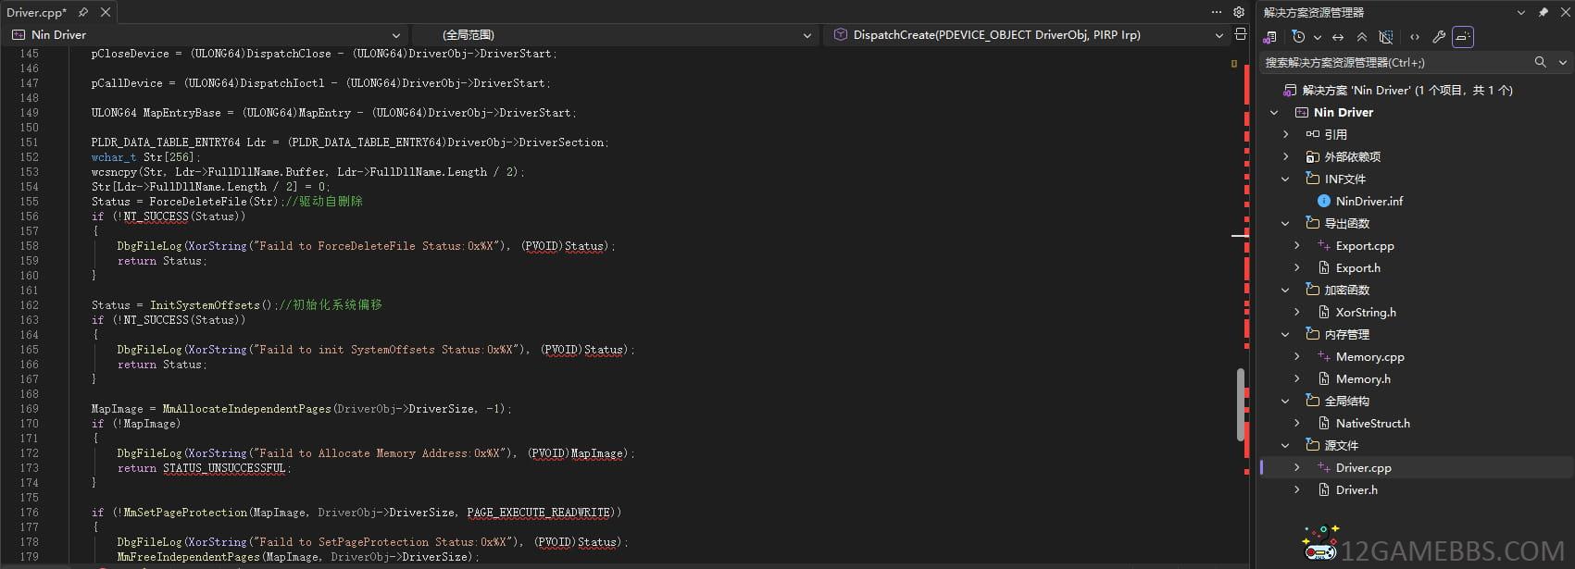
Task: Click line number 162 in gutter
Action: [29, 305]
